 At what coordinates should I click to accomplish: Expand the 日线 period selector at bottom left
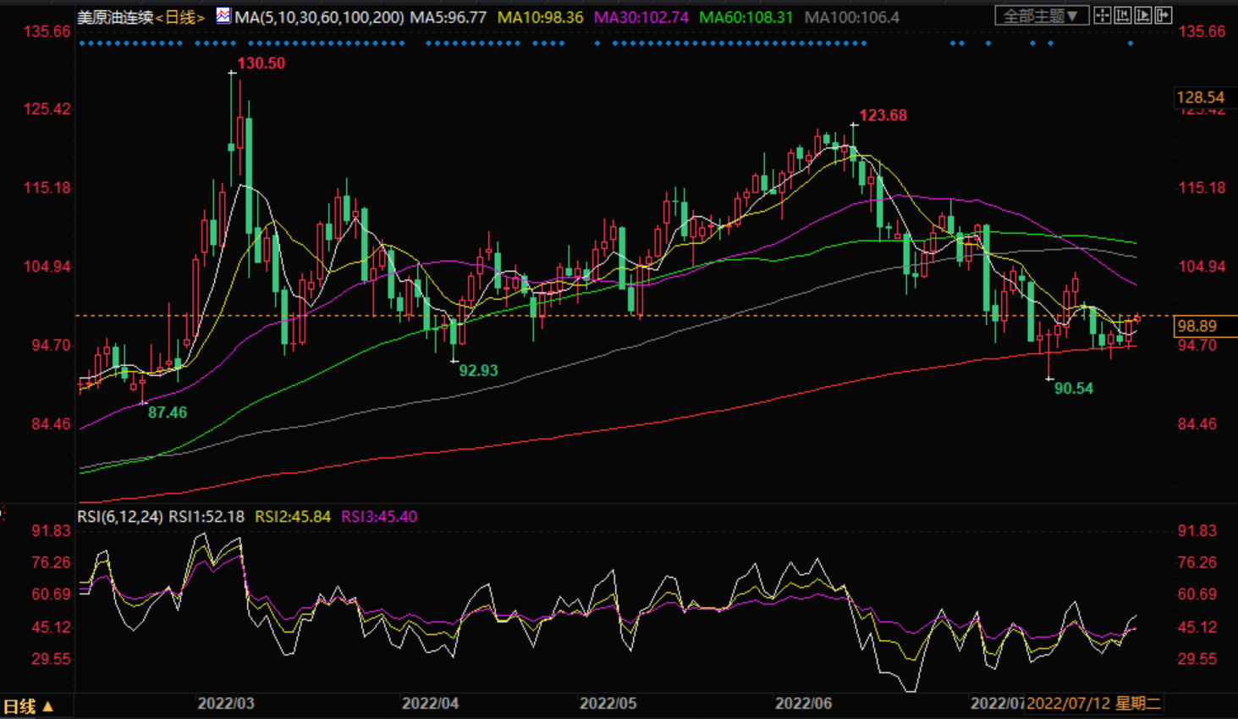pyautogui.click(x=29, y=706)
